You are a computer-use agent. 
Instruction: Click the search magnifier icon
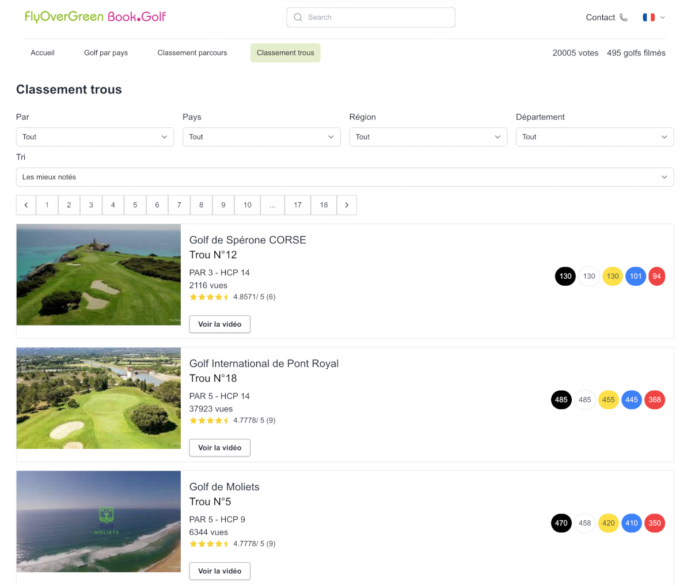298,17
